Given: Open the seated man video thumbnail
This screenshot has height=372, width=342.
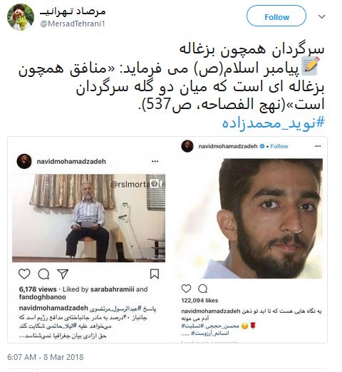Looking at the screenshot, I should click(88, 218).
